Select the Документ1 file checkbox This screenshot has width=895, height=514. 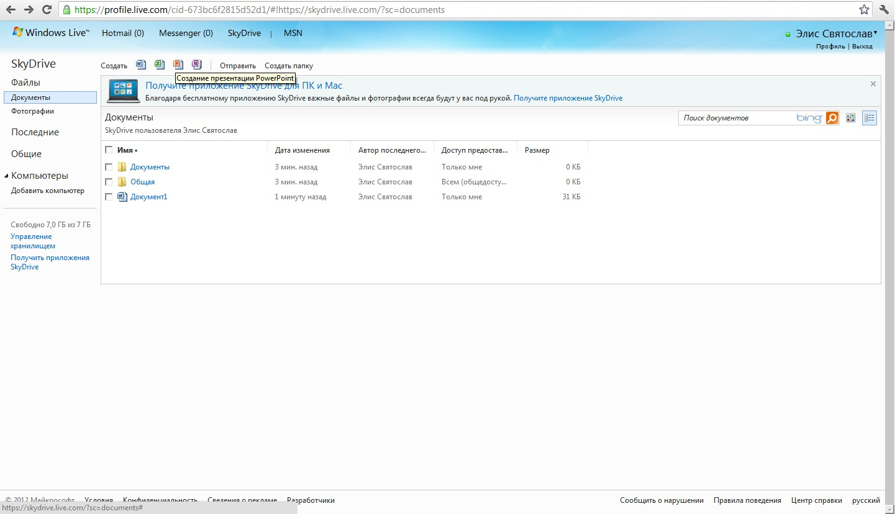(x=109, y=197)
